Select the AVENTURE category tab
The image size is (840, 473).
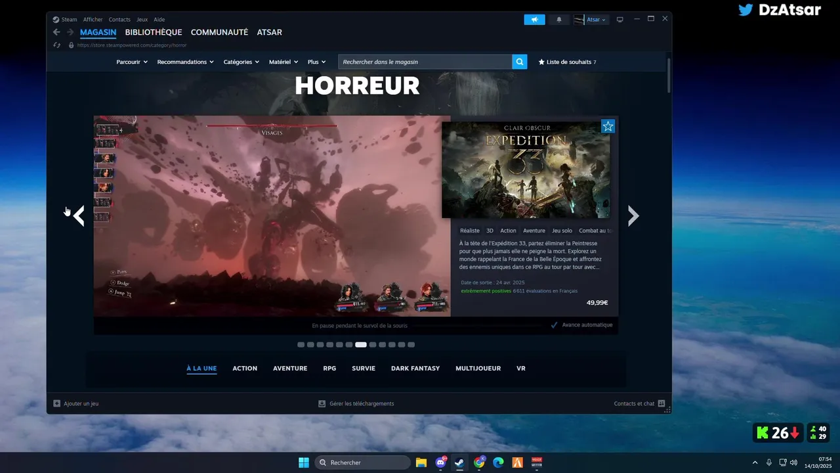click(290, 369)
